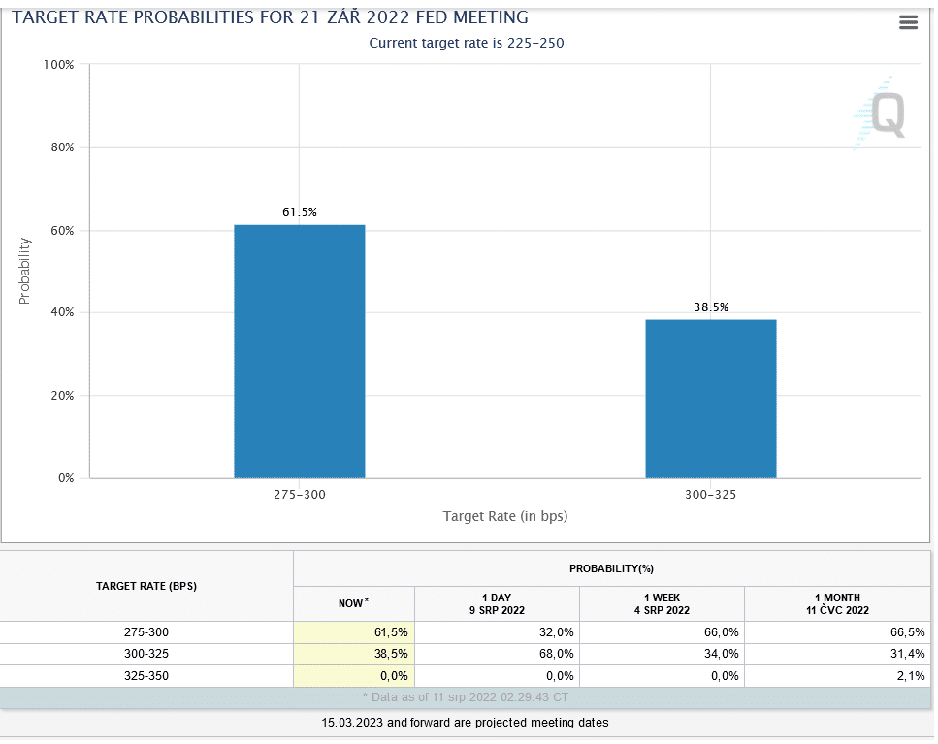Click the 40% y-axis tick label
Screen dimensions: 938x744
[63, 313]
